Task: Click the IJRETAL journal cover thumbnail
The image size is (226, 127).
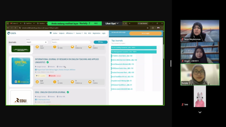Action: pyautogui.click(x=21, y=71)
